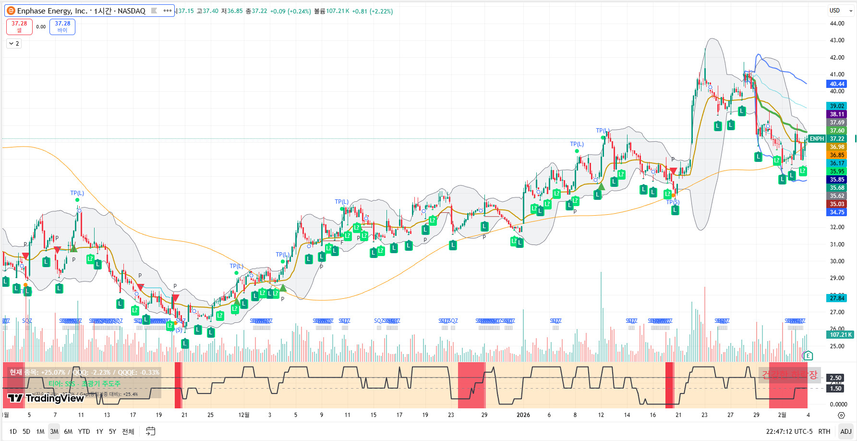Click the red 37.28 sell button
Image resolution: width=857 pixels, height=441 pixels.
19,27
